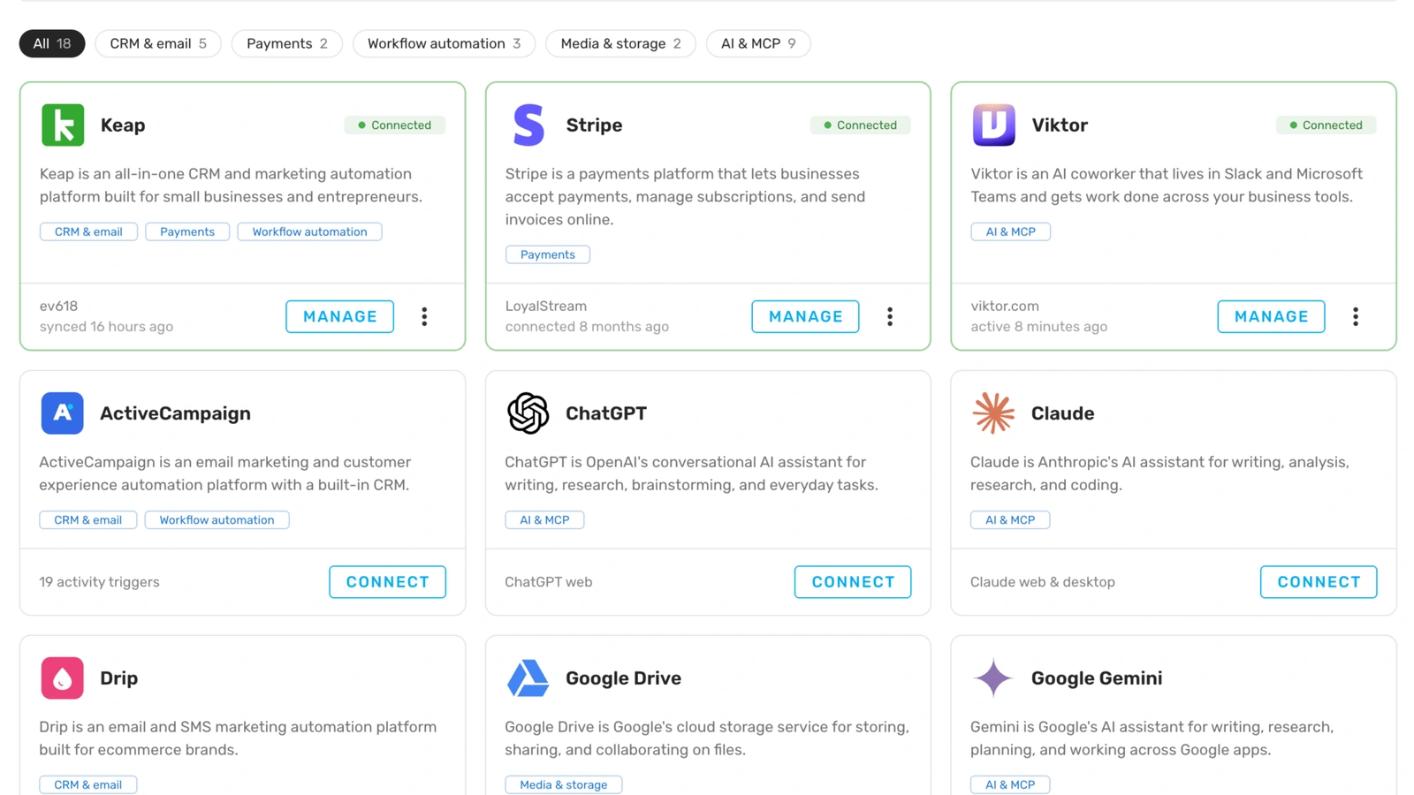Select the All 18 filter tab

coord(52,43)
